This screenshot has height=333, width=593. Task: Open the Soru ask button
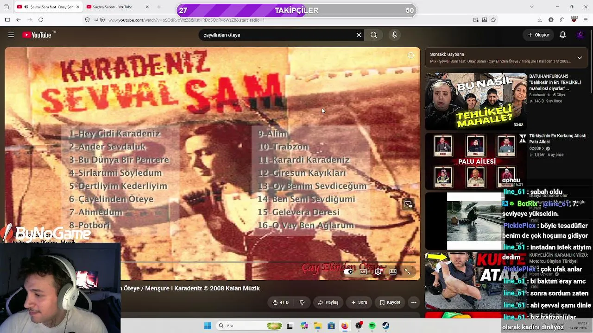359,302
